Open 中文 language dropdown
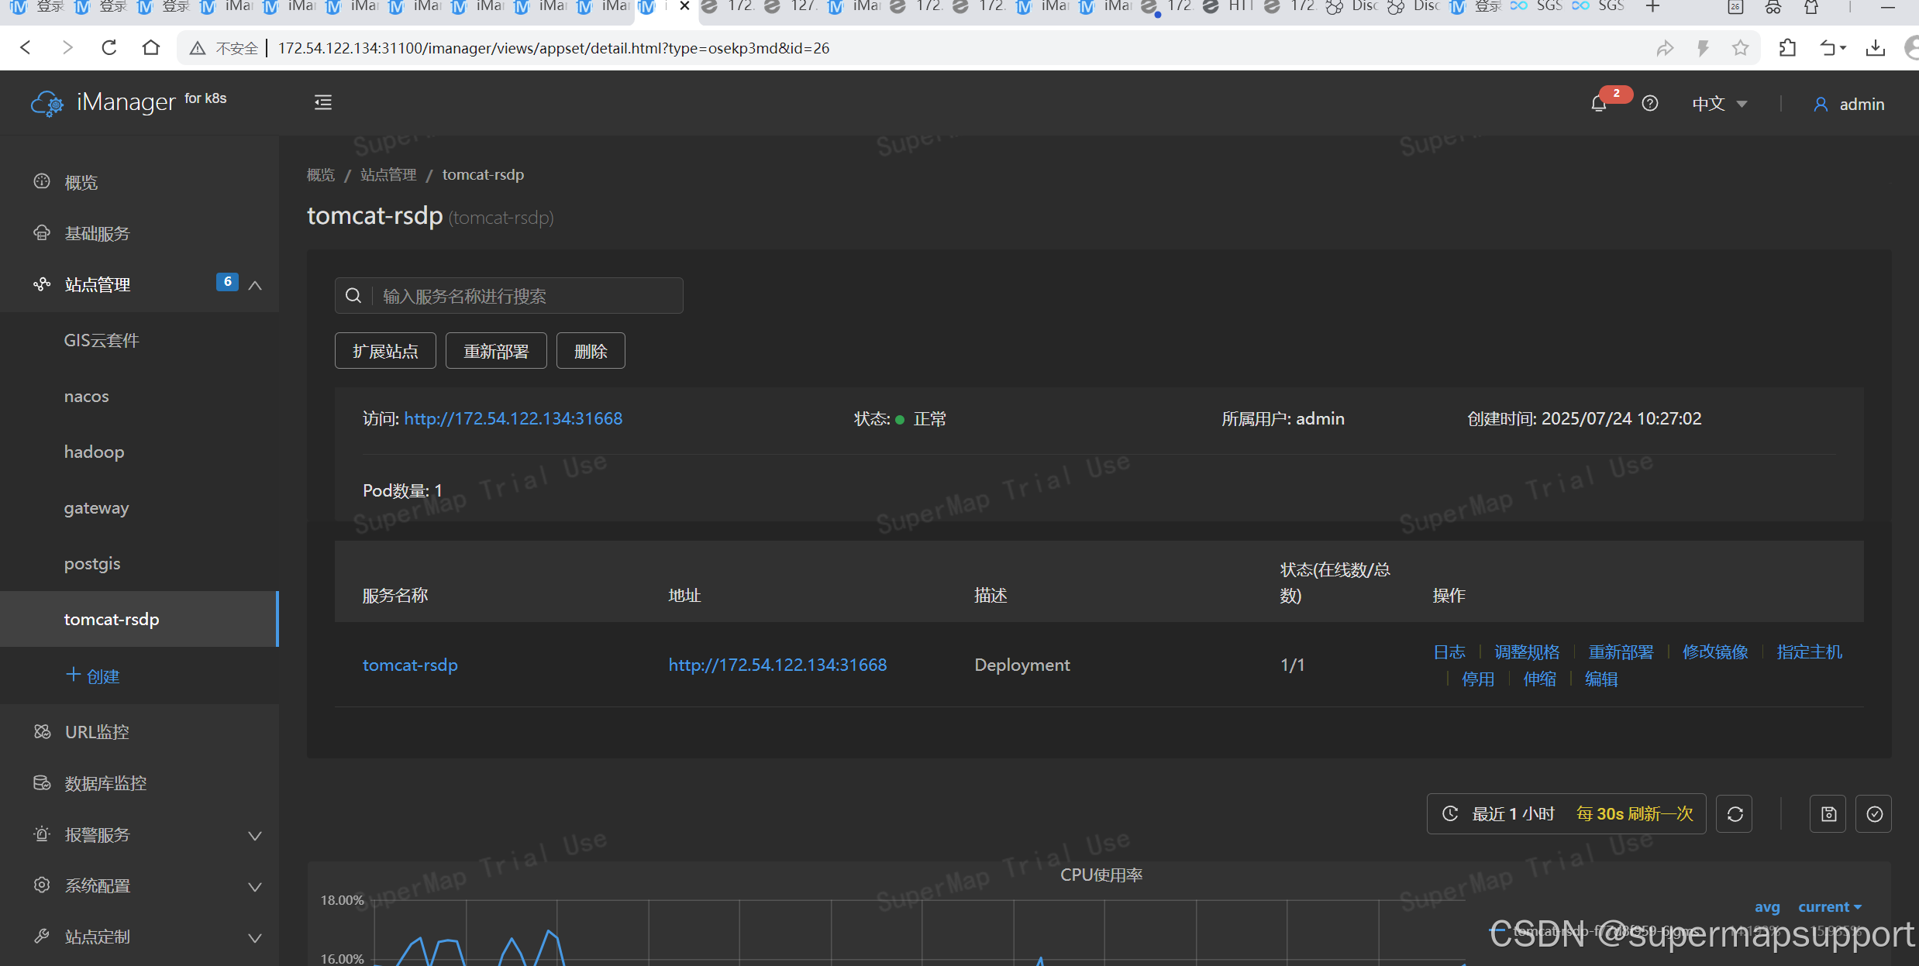 tap(1719, 104)
